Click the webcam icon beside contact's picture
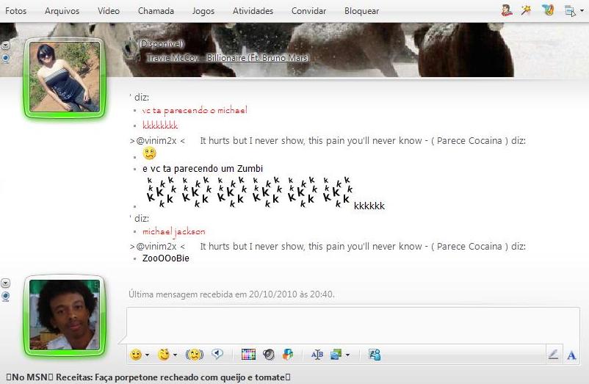The image size is (589, 384). (x=5, y=59)
